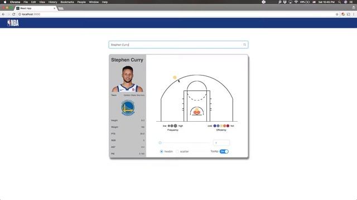Click the Stephen Curry name heading
This screenshot has width=357, height=200.
coord(127,60)
